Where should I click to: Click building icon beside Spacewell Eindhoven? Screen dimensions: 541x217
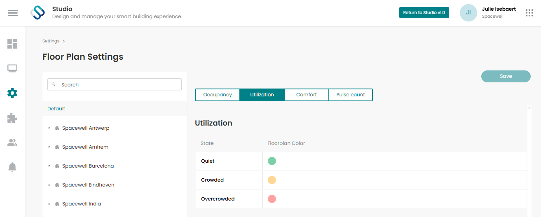point(57,185)
